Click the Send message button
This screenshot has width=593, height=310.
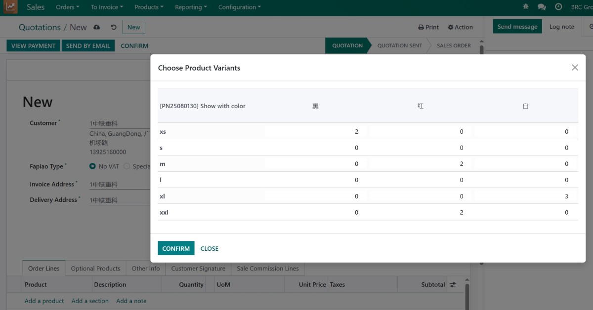point(517,27)
